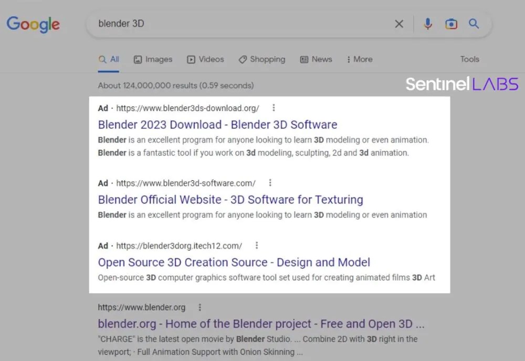Image resolution: width=525 pixels, height=361 pixels.
Task: Open the News results tab
Action: point(316,59)
